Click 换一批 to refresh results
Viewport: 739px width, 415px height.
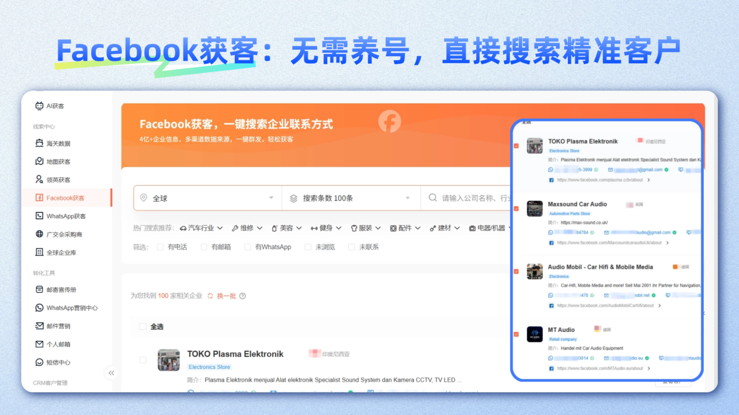[x=222, y=296]
